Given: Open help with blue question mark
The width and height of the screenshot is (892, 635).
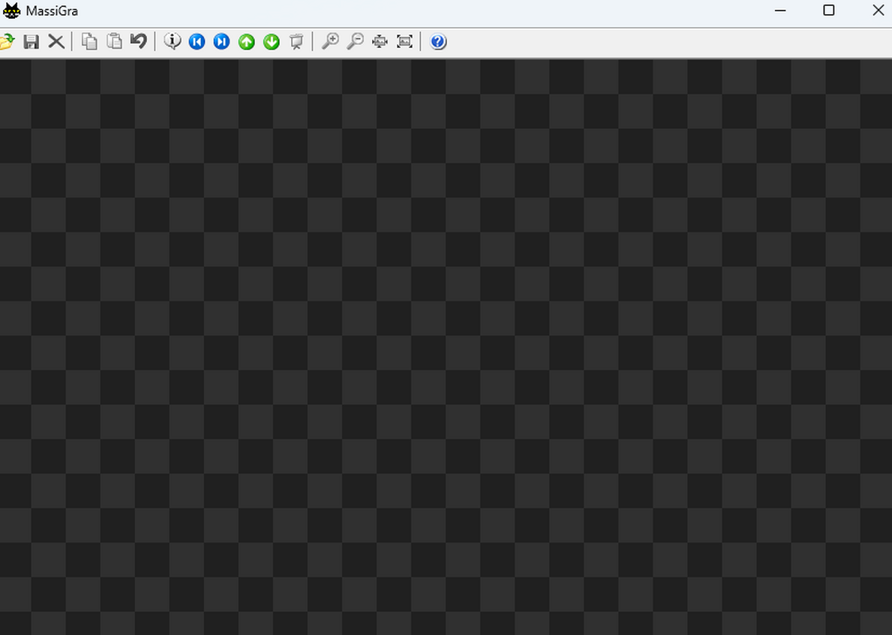Looking at the screenshot, I should tap(438, 41).
